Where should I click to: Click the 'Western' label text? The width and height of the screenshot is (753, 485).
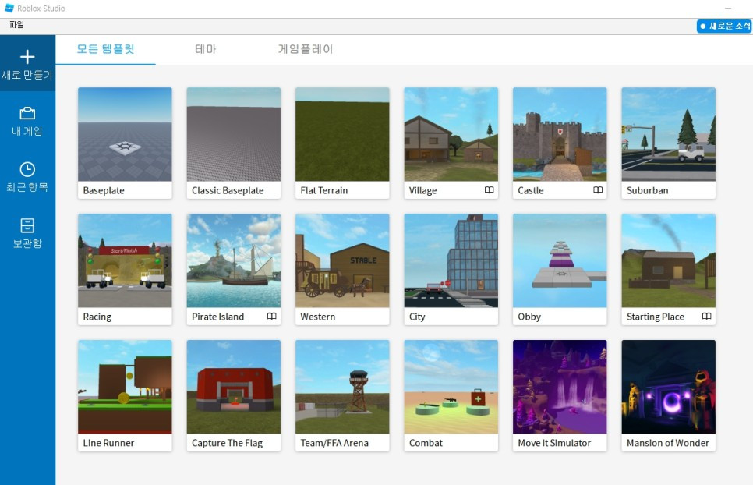pyautogui.click(x=318, y=317)
